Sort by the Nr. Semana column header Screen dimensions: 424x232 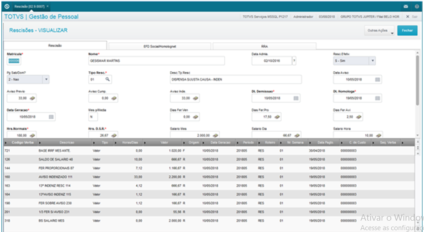(x=295, y=143)
